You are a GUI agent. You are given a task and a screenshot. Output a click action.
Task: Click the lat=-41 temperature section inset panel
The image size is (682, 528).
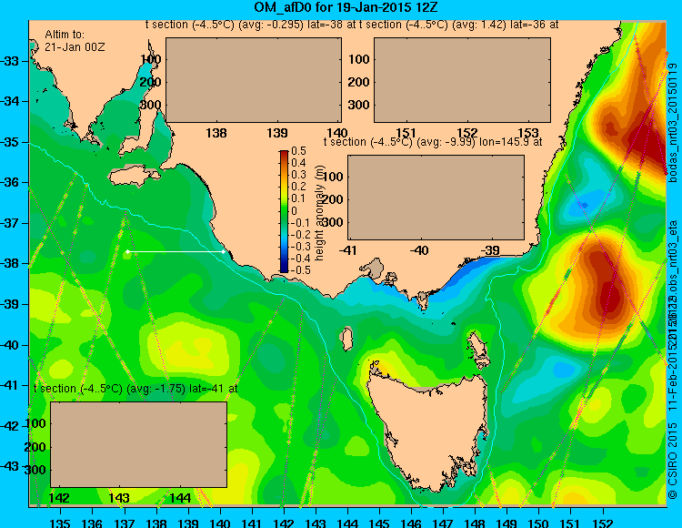[x=139, y=444]
